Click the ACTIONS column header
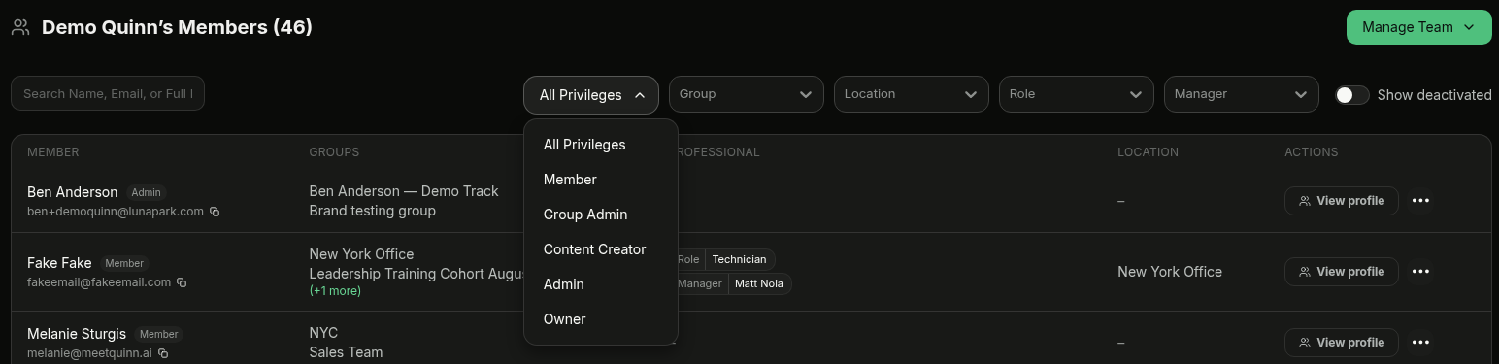This screenshot has height=364, width=1499. coord(1312,152)
